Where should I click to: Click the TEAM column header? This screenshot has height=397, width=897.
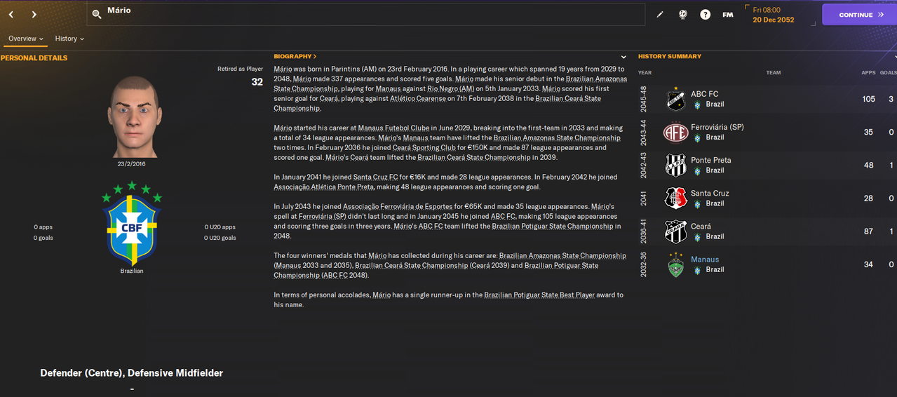click(x=773, y=73)
